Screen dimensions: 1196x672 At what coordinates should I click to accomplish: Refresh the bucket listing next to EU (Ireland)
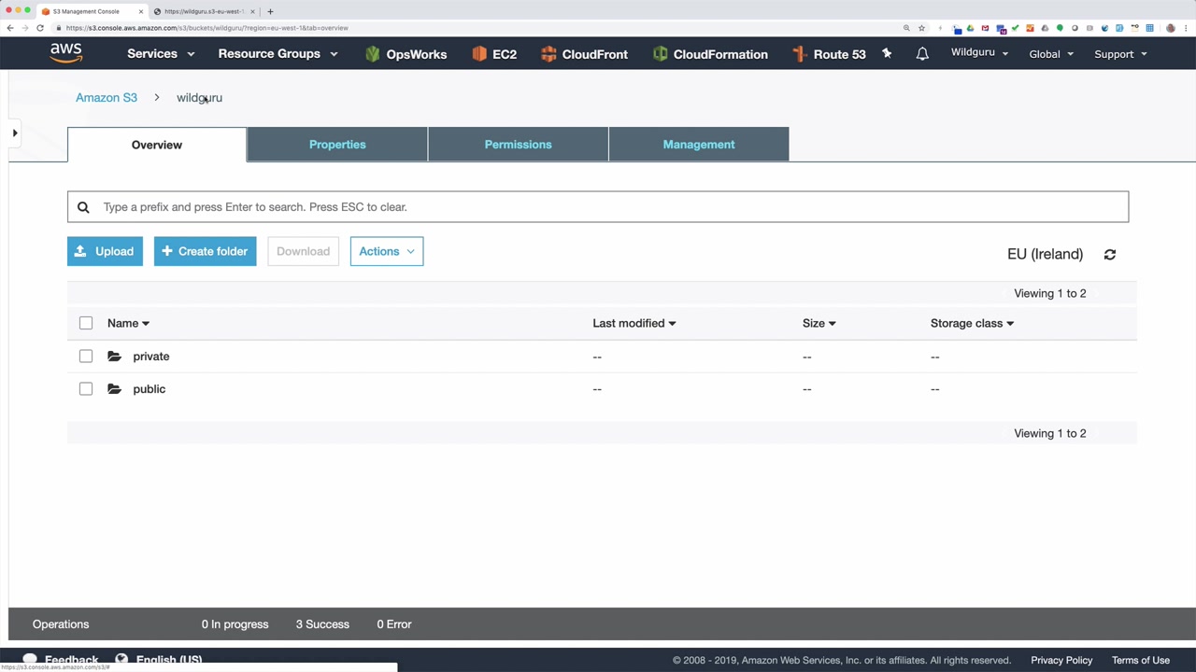click(x=1110, y=254)
